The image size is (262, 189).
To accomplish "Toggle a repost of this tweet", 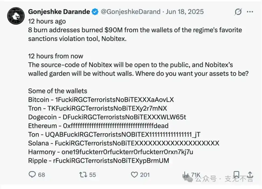I will (x=83, y=174).
